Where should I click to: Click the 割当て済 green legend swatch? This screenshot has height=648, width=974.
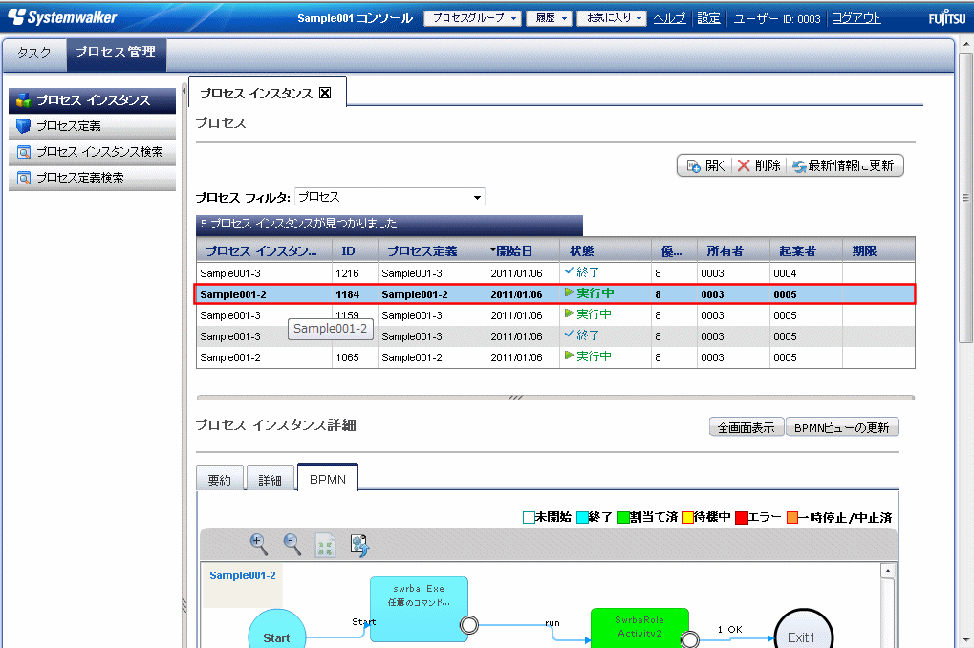coord(623,517)
